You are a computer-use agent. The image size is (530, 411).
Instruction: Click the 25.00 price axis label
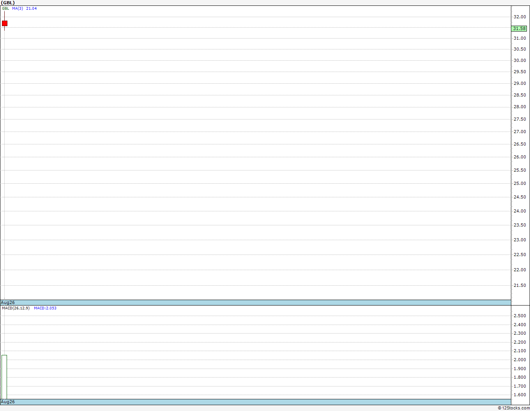(520, 183)
